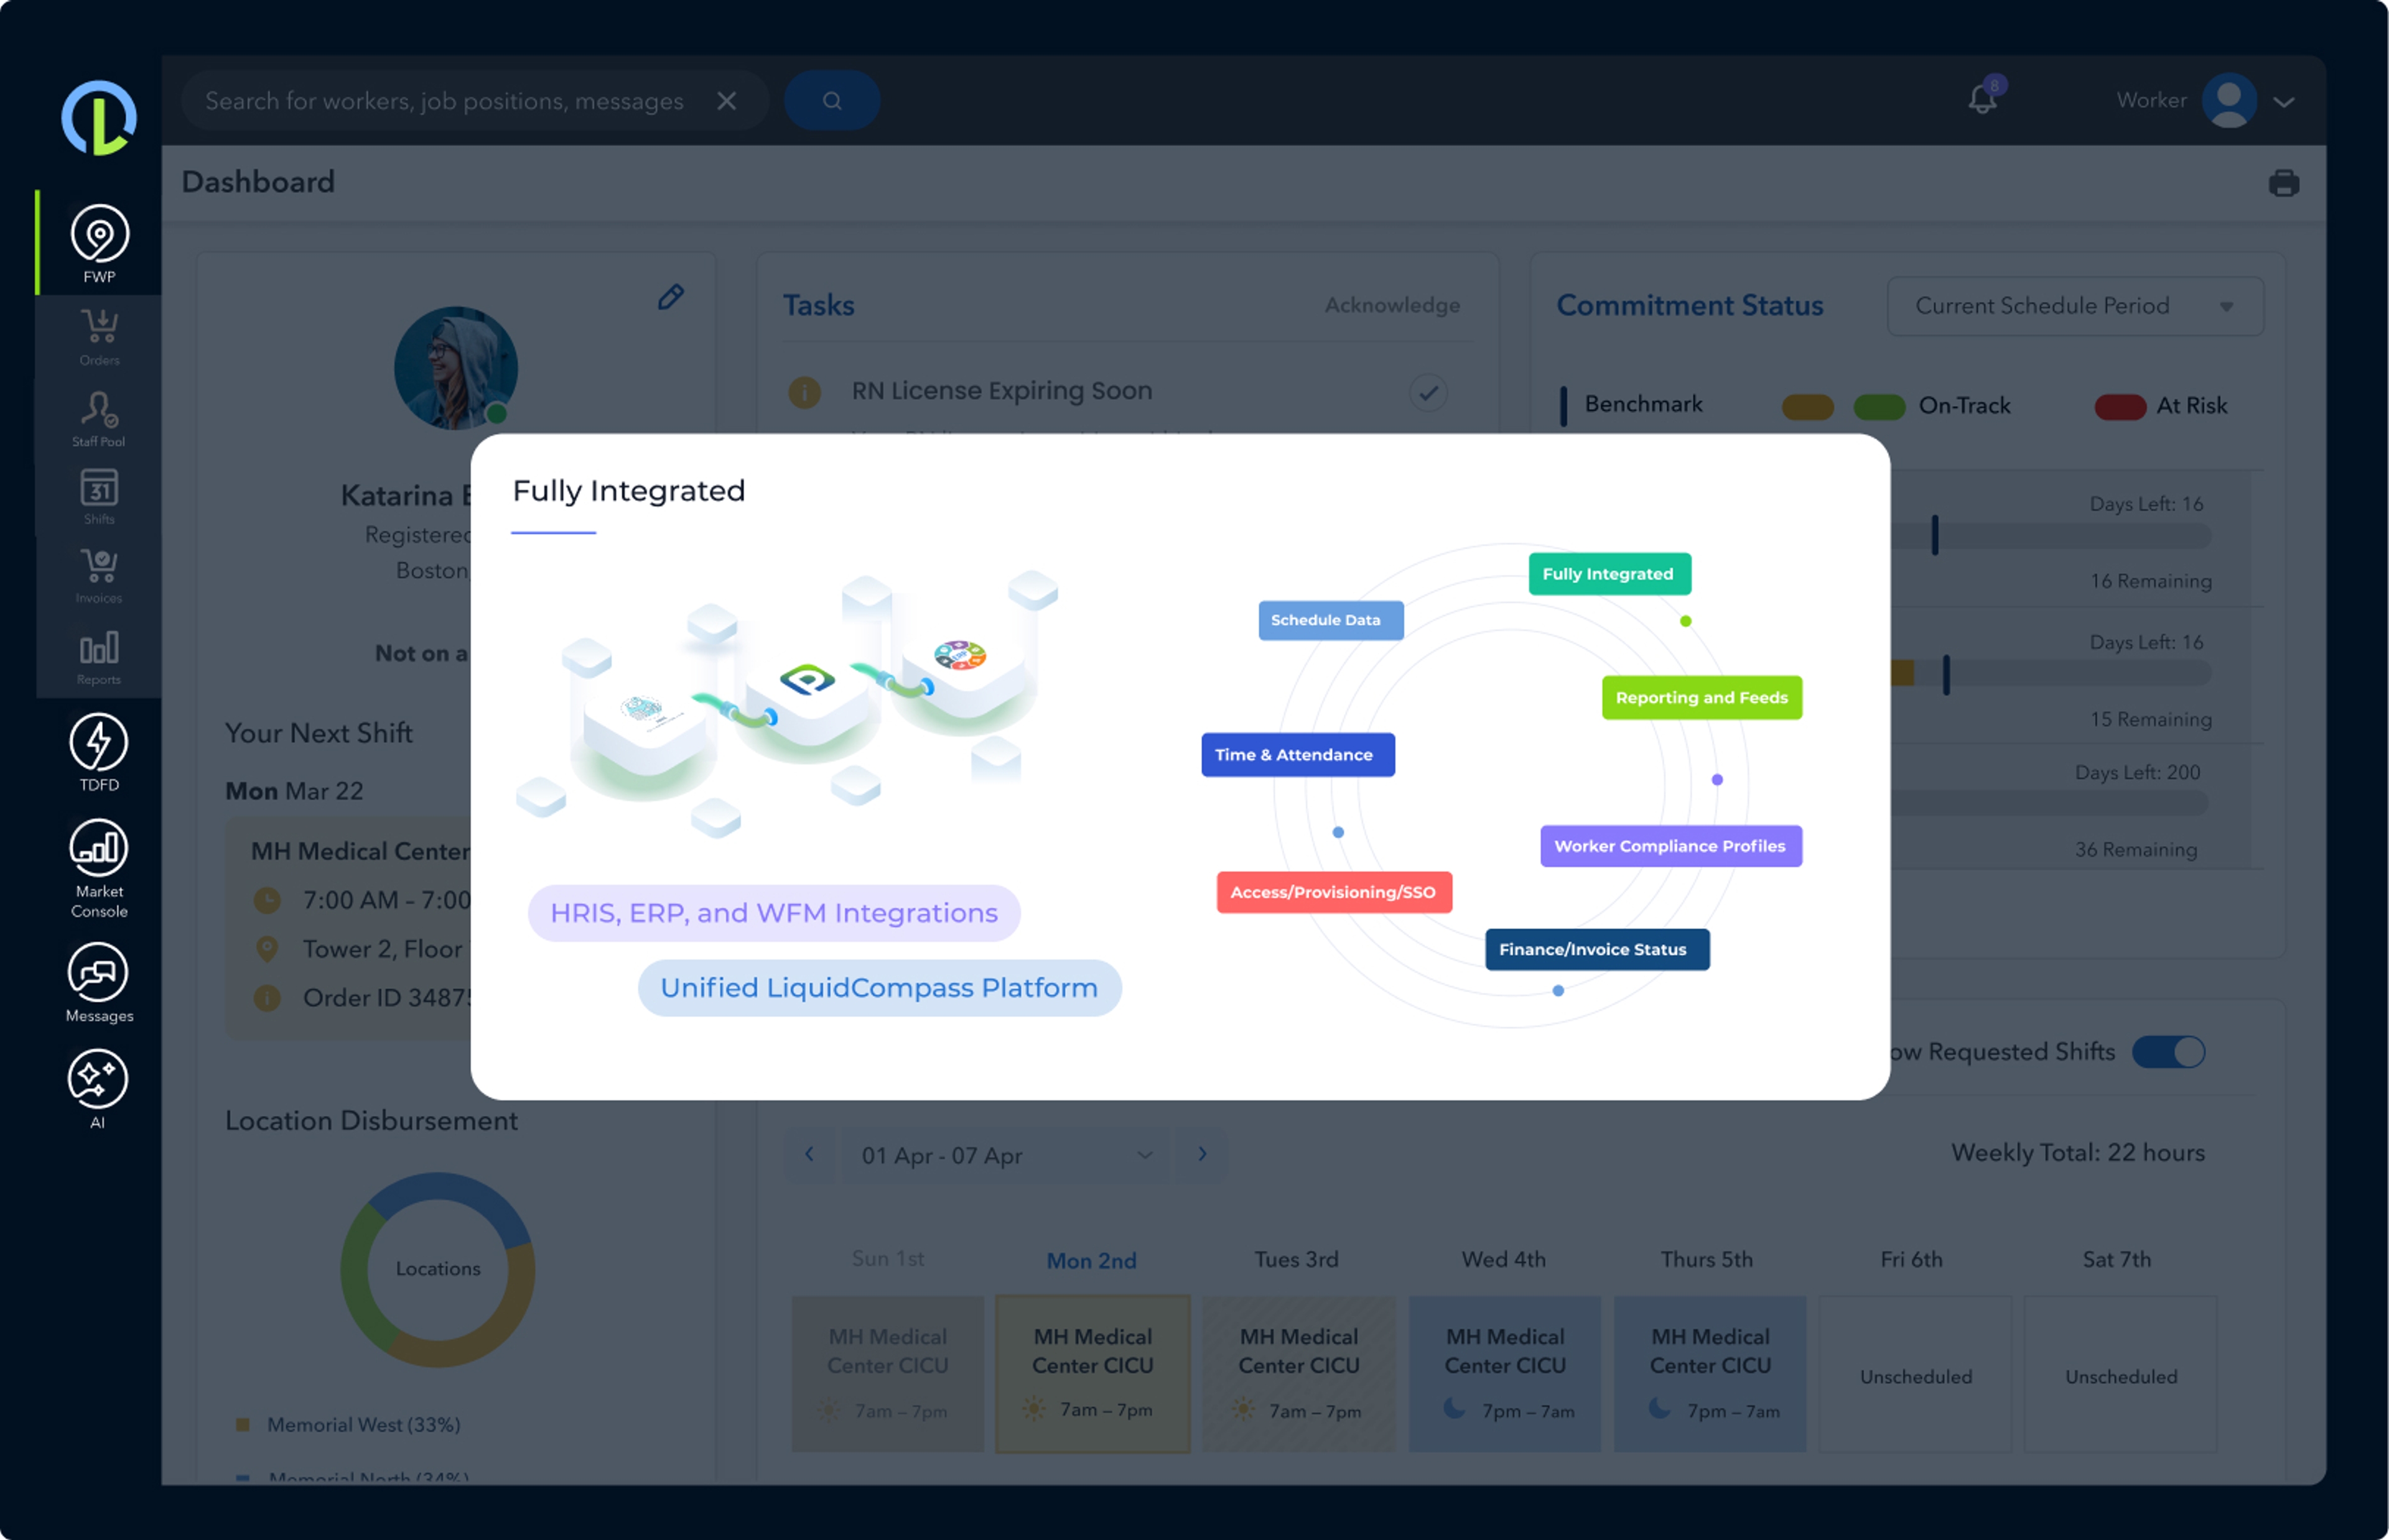This screenshot has width=2389, height=1540.
Task: Open the Reports sidebar item
Action: pyautogui.click(x=99, y=657)
